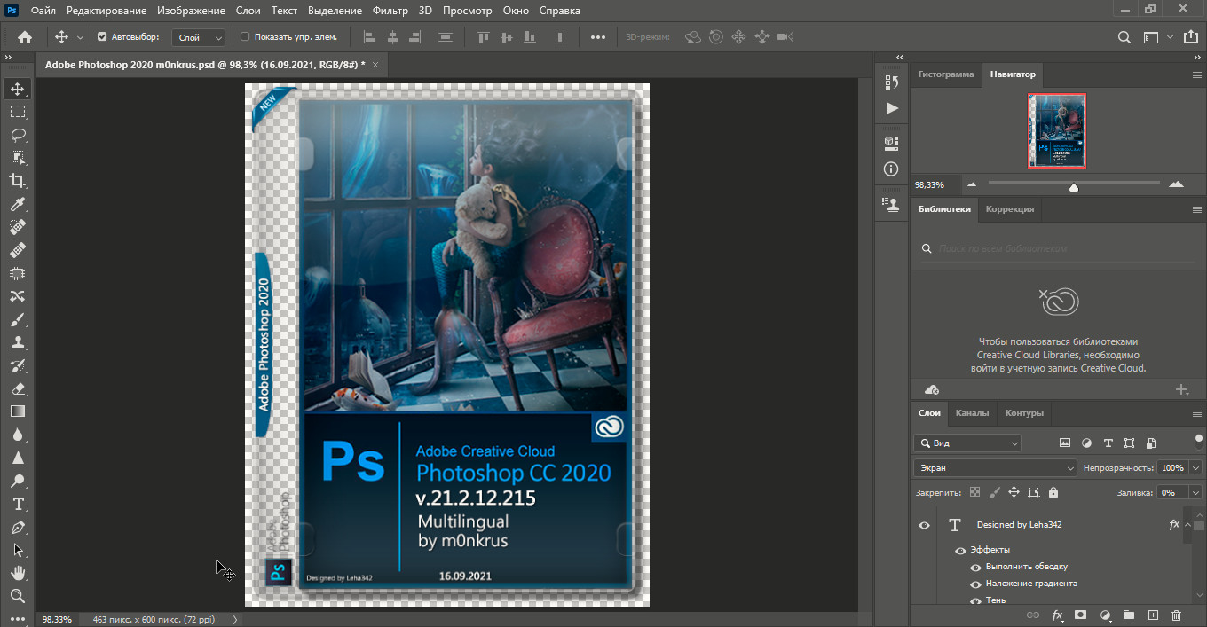The width and height of the screenshot is (1207, 627).
Task: Open the Непрозрачность opacity dropdown arrow
Action: (1195, 467)
